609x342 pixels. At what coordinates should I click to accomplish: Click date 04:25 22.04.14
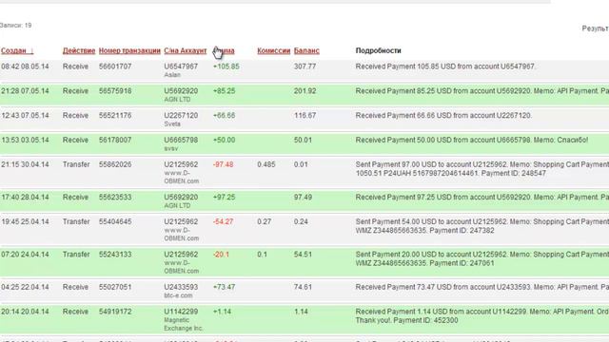pos(26,287)
